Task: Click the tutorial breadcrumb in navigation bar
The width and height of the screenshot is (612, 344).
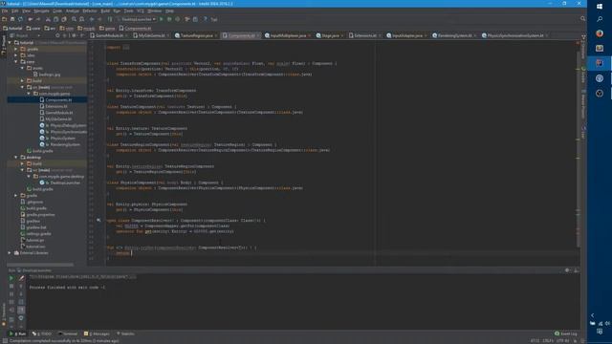Action: [x=12, y=28]
